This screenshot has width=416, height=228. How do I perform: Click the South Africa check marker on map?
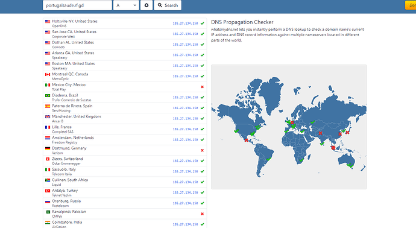point(301,160)
